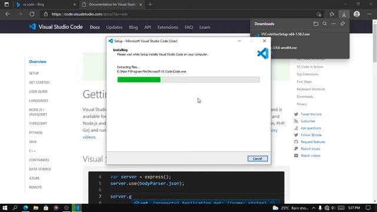Viewport: 377px width, 212px height.
Task: Click the Subscribe RSS link
Action: point(307,121)
